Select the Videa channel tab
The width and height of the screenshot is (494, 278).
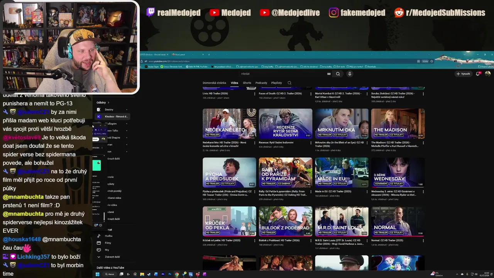pyautogui.click(x=234, y=83)
